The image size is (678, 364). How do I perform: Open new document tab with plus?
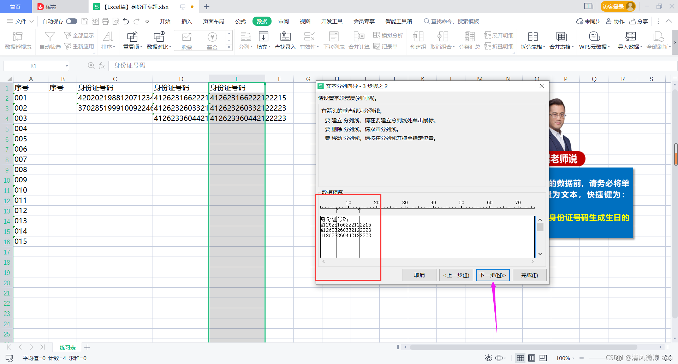(207, 6)
